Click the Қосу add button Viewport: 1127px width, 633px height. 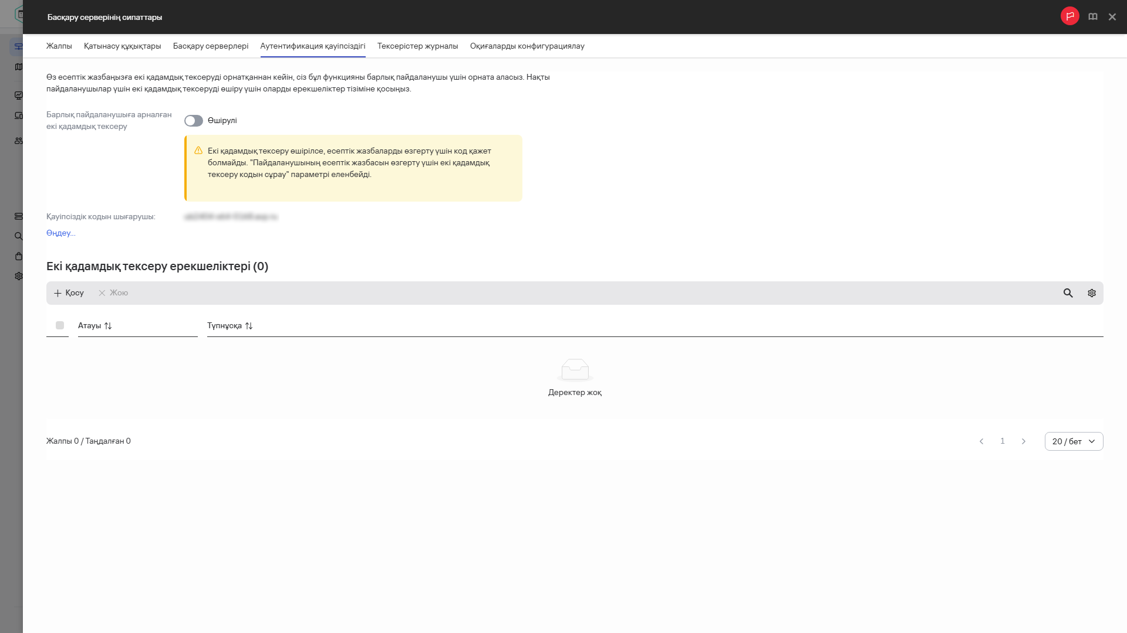coord(69,293)
